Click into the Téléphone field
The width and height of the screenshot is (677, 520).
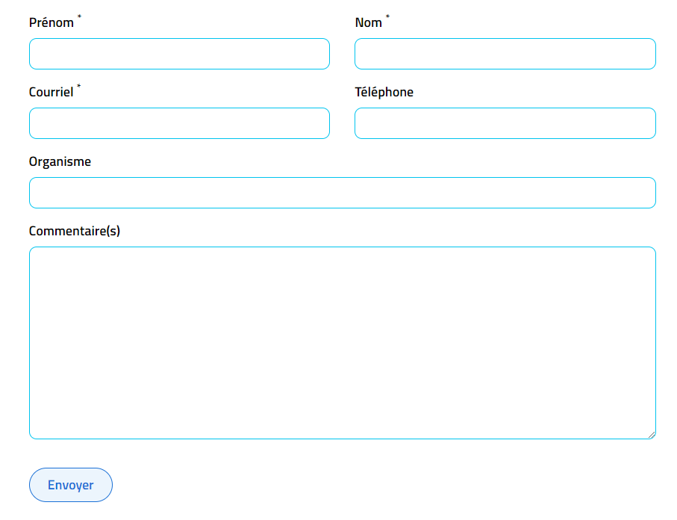[505, 123]
